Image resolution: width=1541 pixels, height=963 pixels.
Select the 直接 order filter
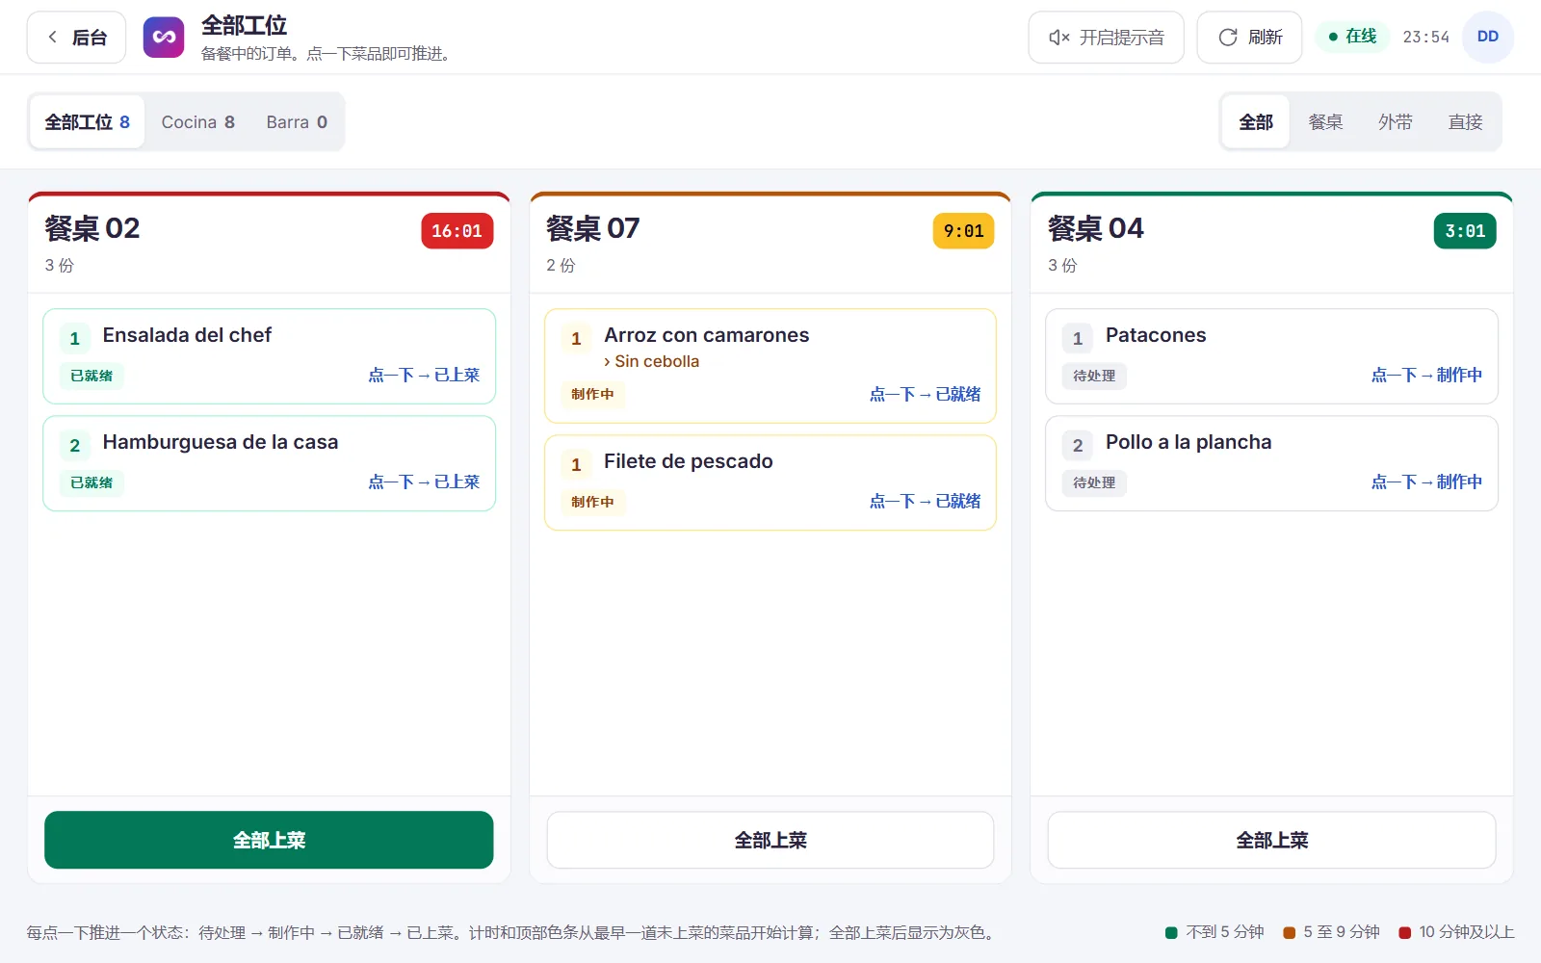click(1465, 122)
